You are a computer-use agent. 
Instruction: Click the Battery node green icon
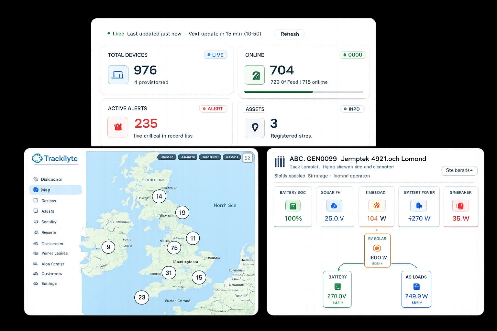coord(337,286)
